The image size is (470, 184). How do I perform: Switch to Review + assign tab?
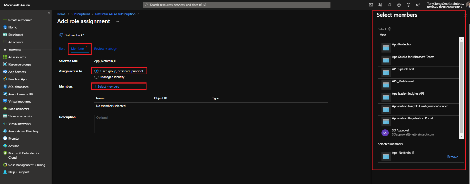coord(106,49)
